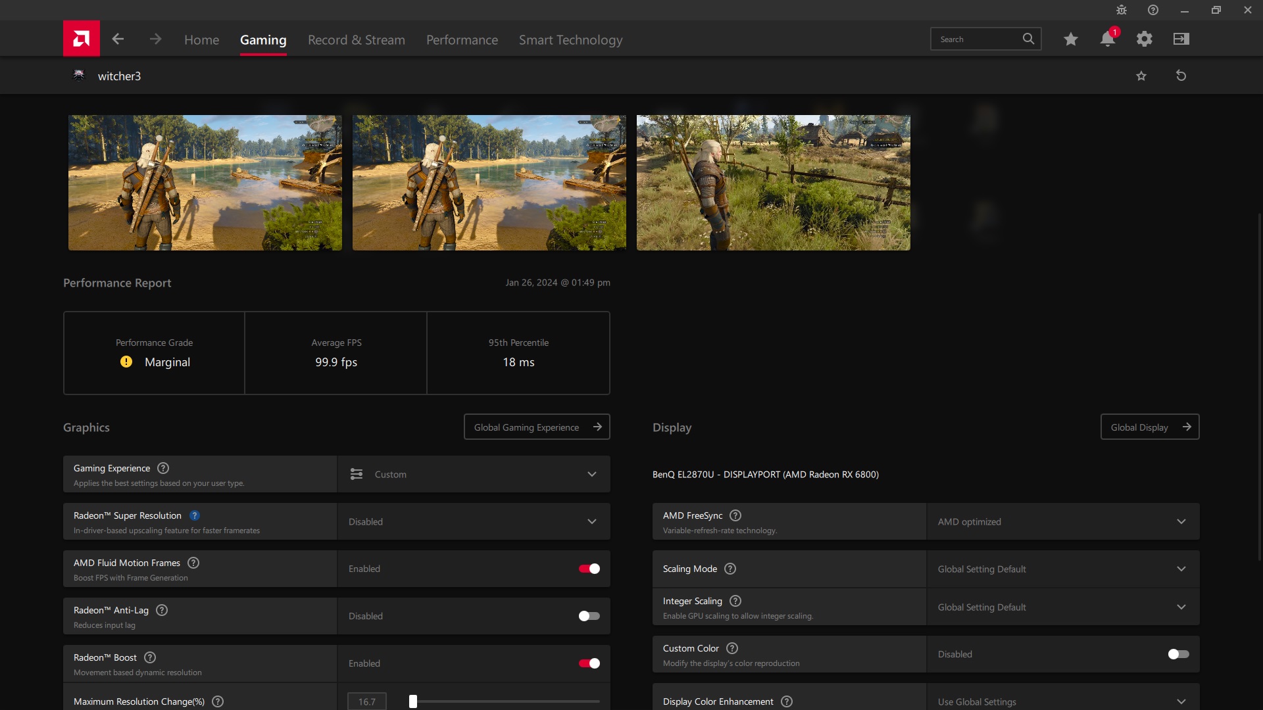Viewport: 1263px width, 710px height.
Task: Expand Scaling Mode dropdown
Action: point(1062,569)
